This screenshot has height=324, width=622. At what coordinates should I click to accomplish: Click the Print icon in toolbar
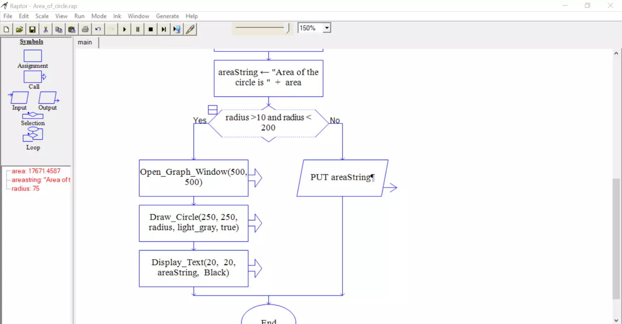(85, 29)
